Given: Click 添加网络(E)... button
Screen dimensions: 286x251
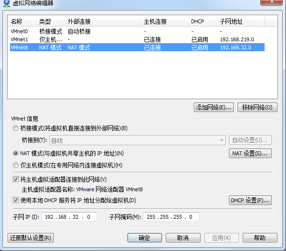Looking at the screenshot, I should pos(214,107).
